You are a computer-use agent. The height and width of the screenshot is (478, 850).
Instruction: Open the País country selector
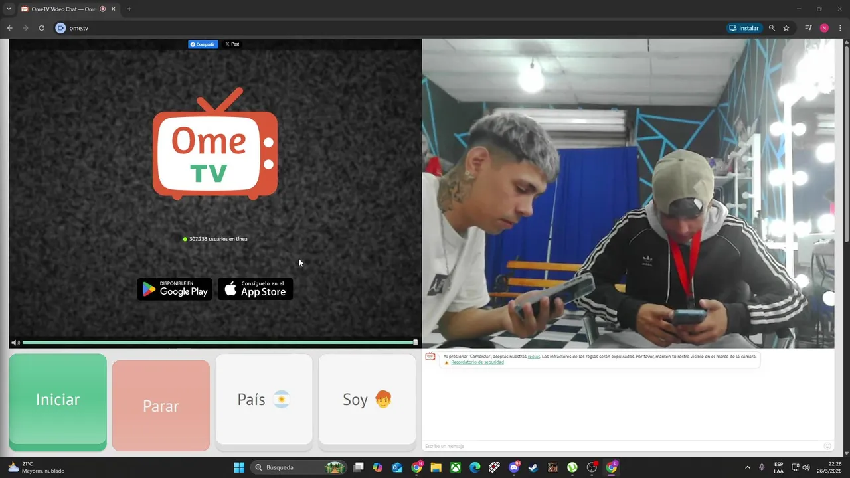[264, 400]
